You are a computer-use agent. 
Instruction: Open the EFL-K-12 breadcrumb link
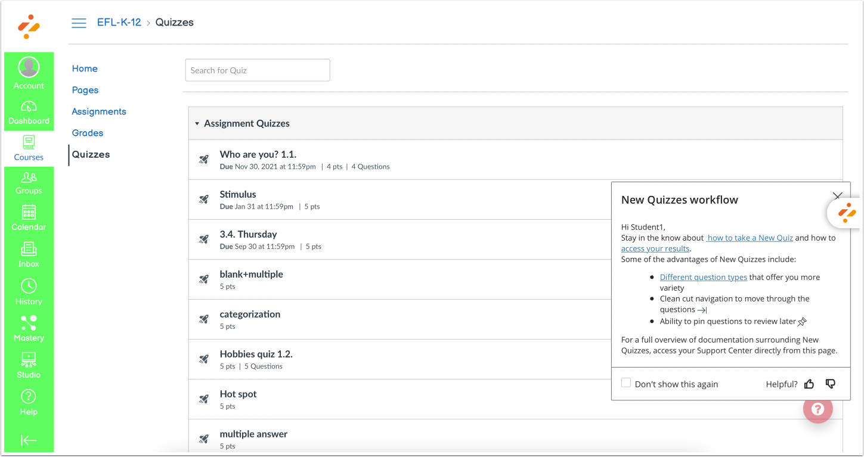pyautogui.click(x=119, y=23)
